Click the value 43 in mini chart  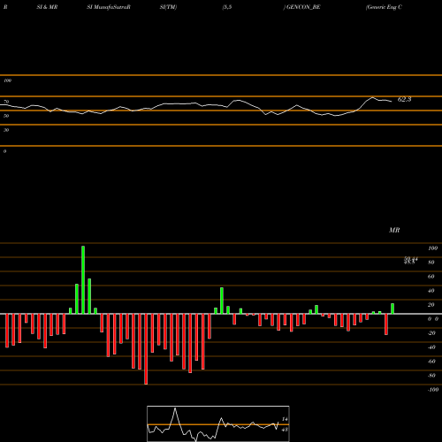pyautogui.click(x=285, y=430)
